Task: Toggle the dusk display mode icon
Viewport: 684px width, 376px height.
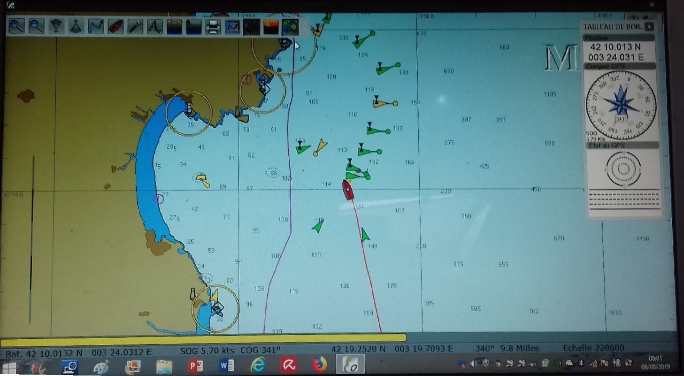Action: tap(271, 27)
